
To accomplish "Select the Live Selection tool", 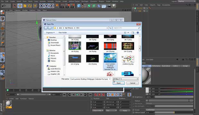I will coord(15,6).
